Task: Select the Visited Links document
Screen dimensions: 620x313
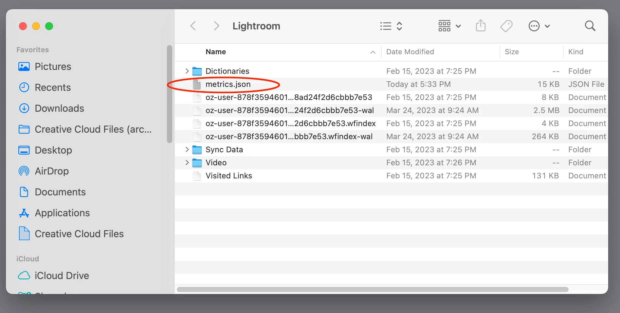Action: (229, 176)
